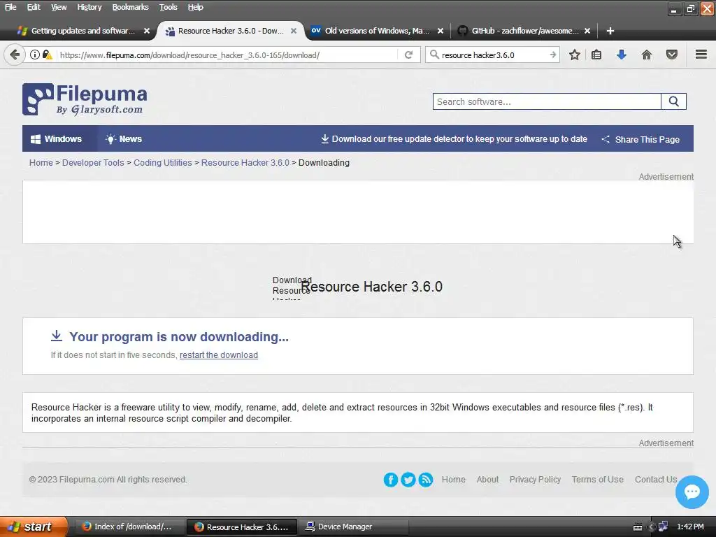Click the Filepuma logo
This screenshot has height=537, width=716.
tap(85, 99)
